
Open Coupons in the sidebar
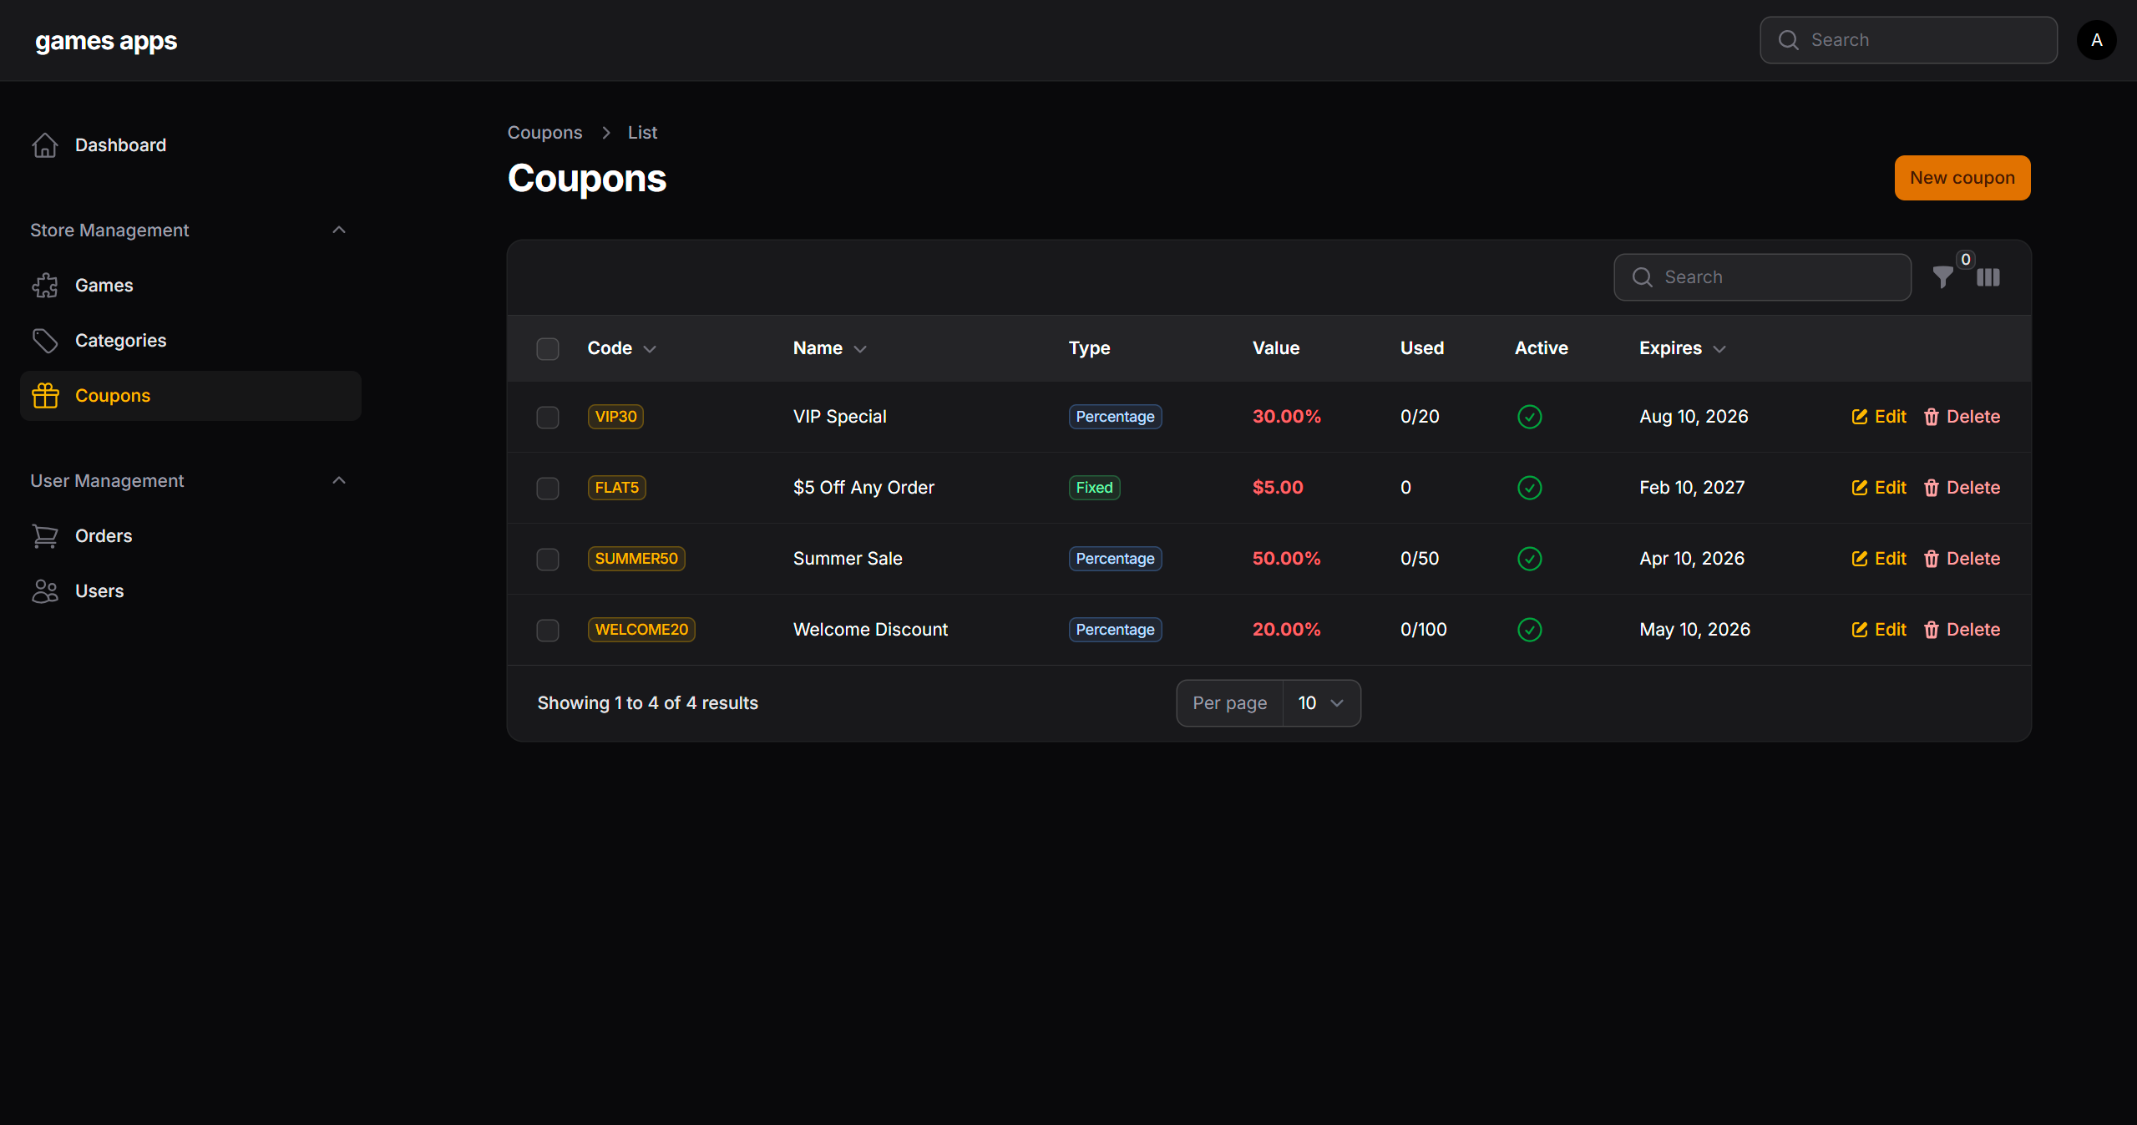pos(113,396)
